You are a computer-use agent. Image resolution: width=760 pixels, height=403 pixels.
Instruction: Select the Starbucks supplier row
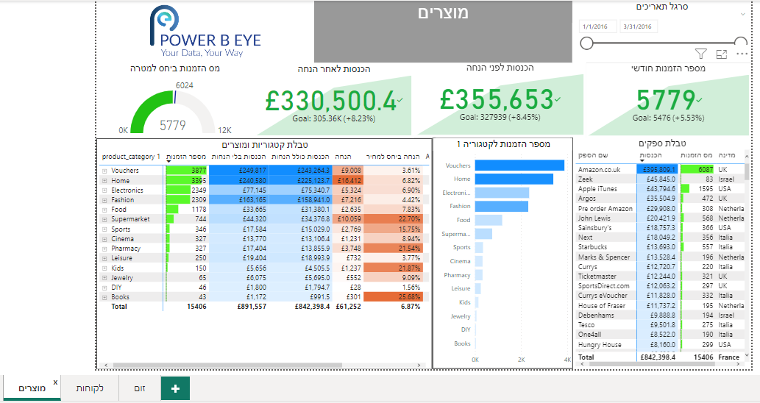660,247
